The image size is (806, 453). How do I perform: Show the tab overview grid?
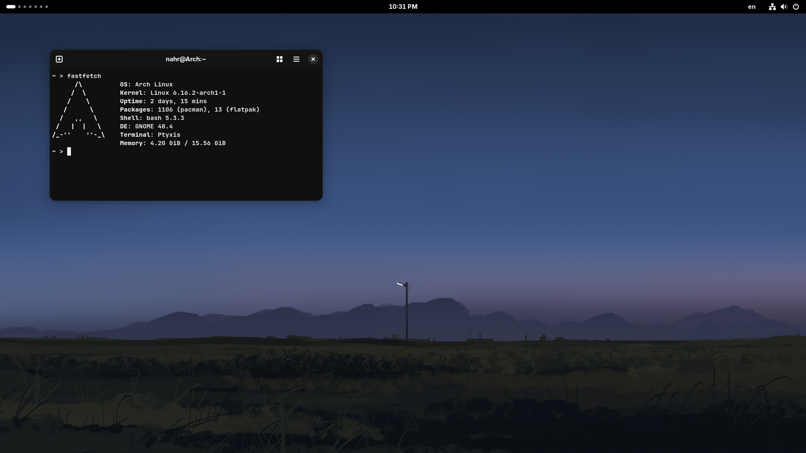pyautogui.click(x=280, y=59)
